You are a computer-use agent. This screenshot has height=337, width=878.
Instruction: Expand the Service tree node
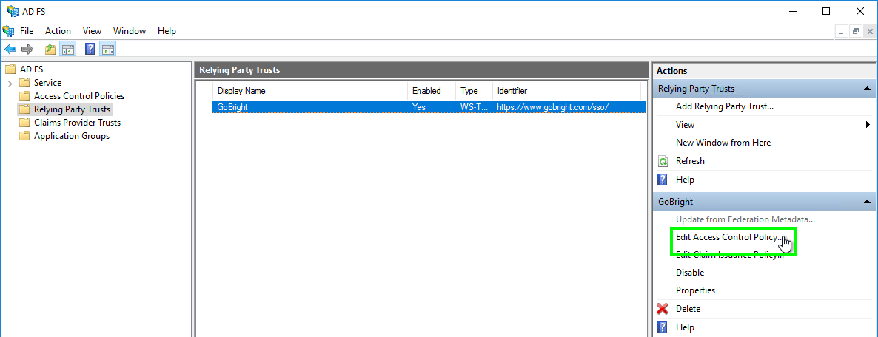coord(10,83)
